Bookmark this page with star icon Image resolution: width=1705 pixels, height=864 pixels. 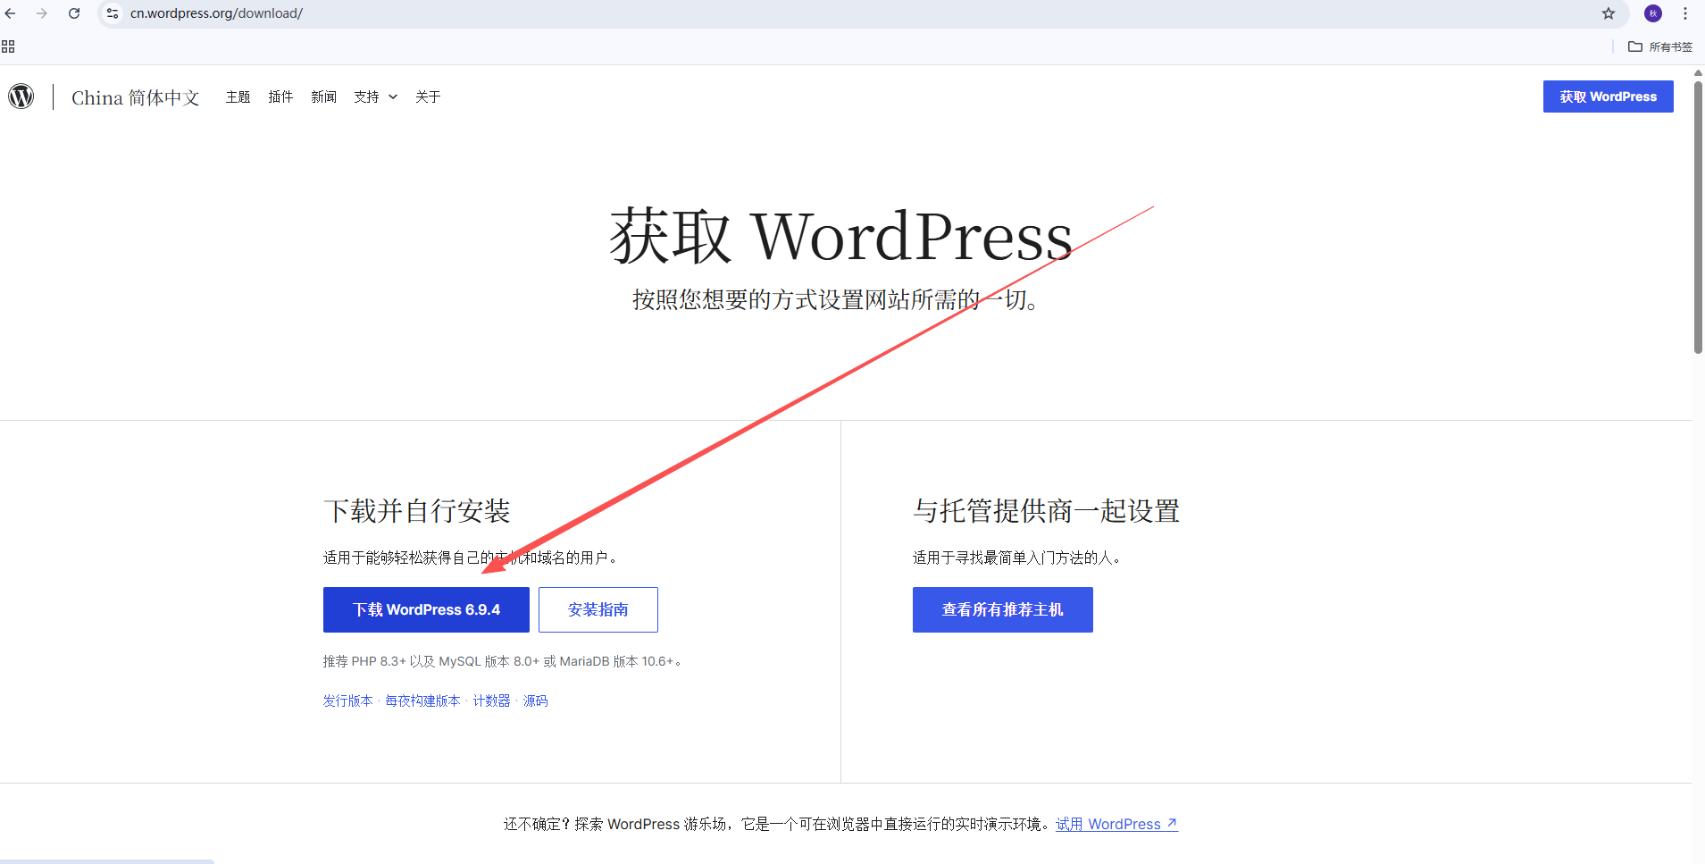(x=1609, y=13)
